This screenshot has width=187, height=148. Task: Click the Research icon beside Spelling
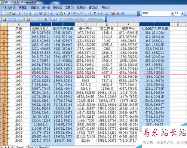click(45, 13)
